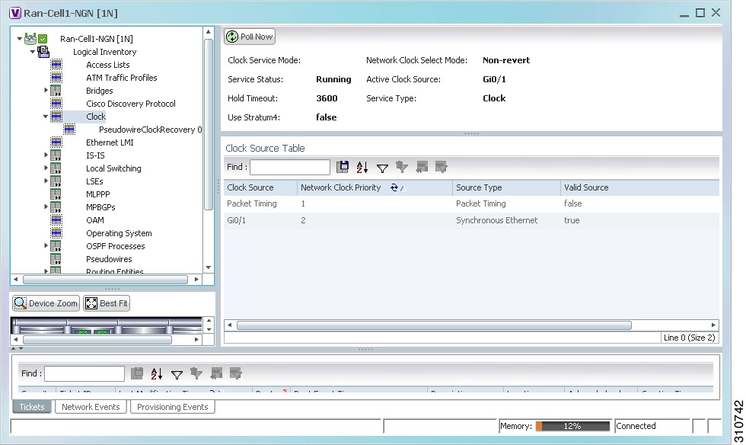Select the Packet Timing row
746x445 pixels.
(x=471, y=203)
